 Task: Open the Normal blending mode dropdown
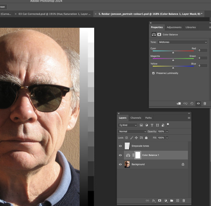(x=132, y=132)
